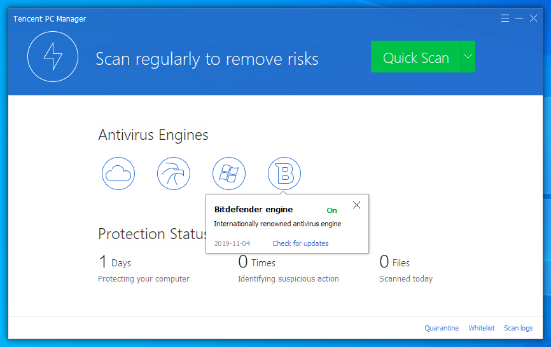Click the lightning bolt scan icon
Screen dimensions: 551x347
pyautogui.click(x=53, y=57)
